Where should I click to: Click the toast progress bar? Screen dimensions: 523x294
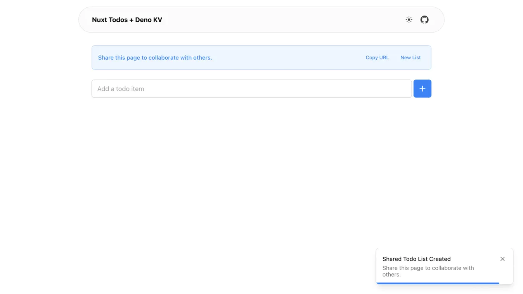click(x=438, y=283)
